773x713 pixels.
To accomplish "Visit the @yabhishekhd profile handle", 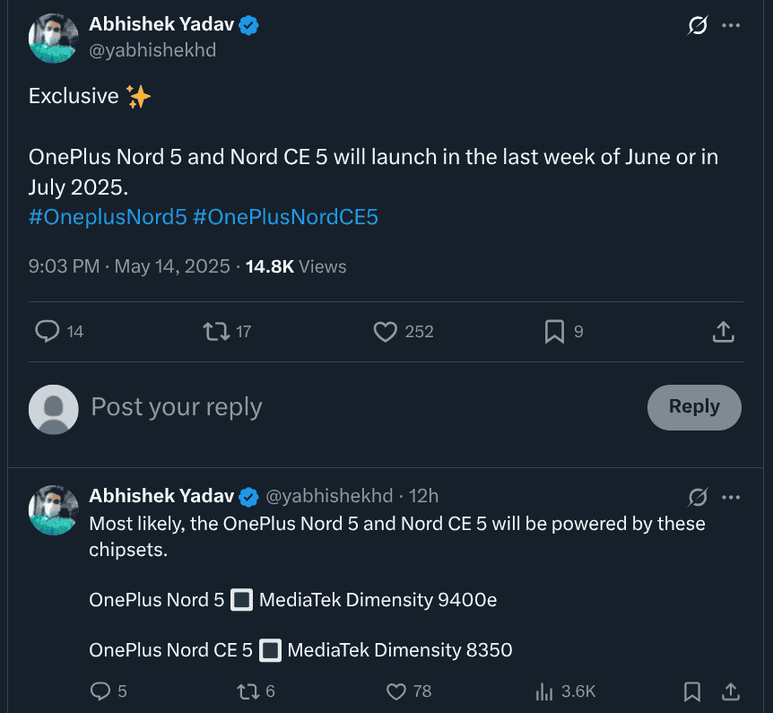I will (x=153, y=50).
